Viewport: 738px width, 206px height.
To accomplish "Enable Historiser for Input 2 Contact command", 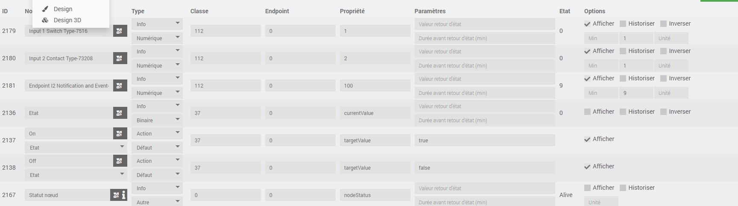I will coord(623,51).
